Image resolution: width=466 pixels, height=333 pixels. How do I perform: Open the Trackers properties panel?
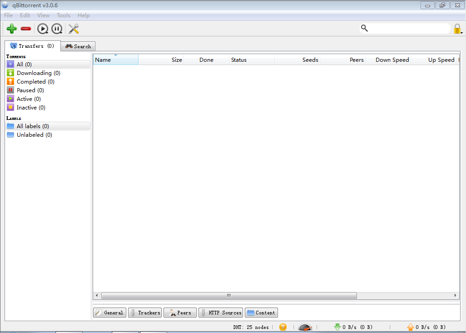tap(145, 313)
